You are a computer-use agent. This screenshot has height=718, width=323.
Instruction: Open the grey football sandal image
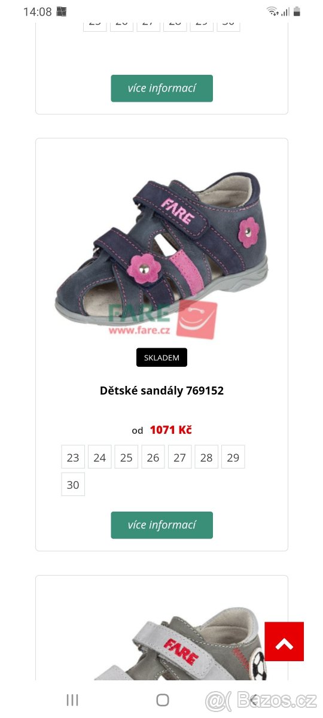click(x=179, y=643)
